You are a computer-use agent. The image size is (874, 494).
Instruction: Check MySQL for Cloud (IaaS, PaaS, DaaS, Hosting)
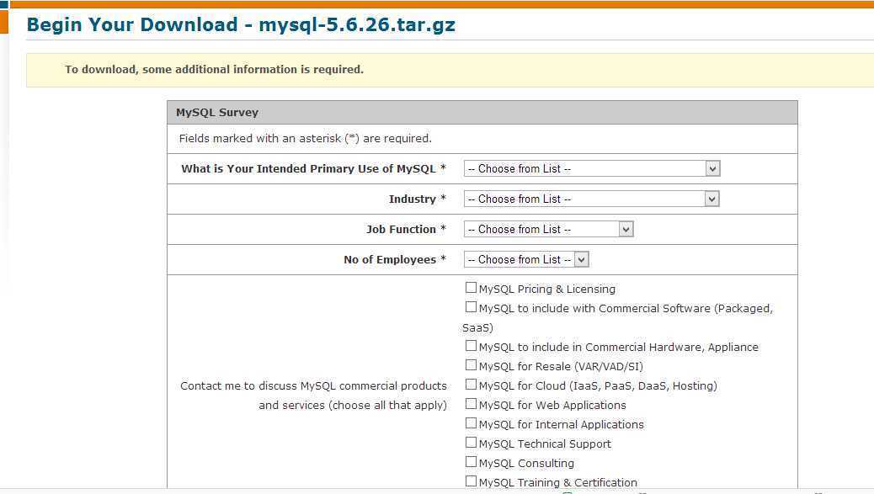pos(472,385)
